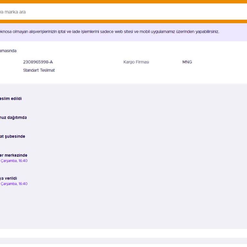Click the 'Kargo Firması' label
This screenshot has height=247, width=247.
point(136,62)
